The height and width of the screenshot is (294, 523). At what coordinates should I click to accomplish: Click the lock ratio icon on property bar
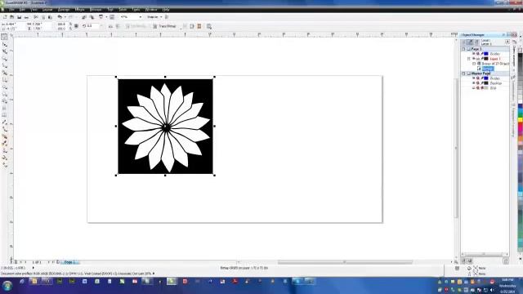pos(76,26)
